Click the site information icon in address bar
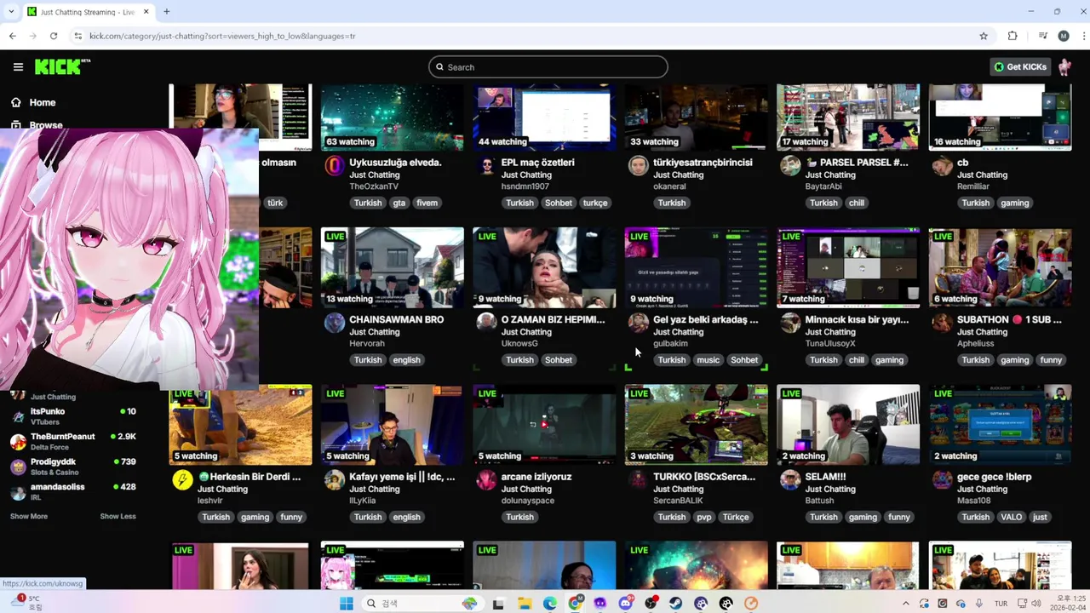Image resolution: width=1090 pixels, height=613 pixels. coord(77,36)
